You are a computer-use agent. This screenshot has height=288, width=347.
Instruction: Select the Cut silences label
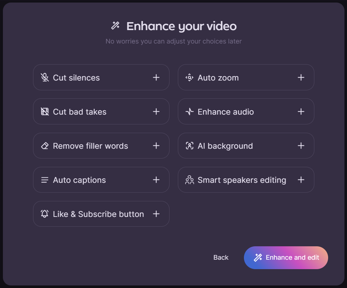click(76, 78)
